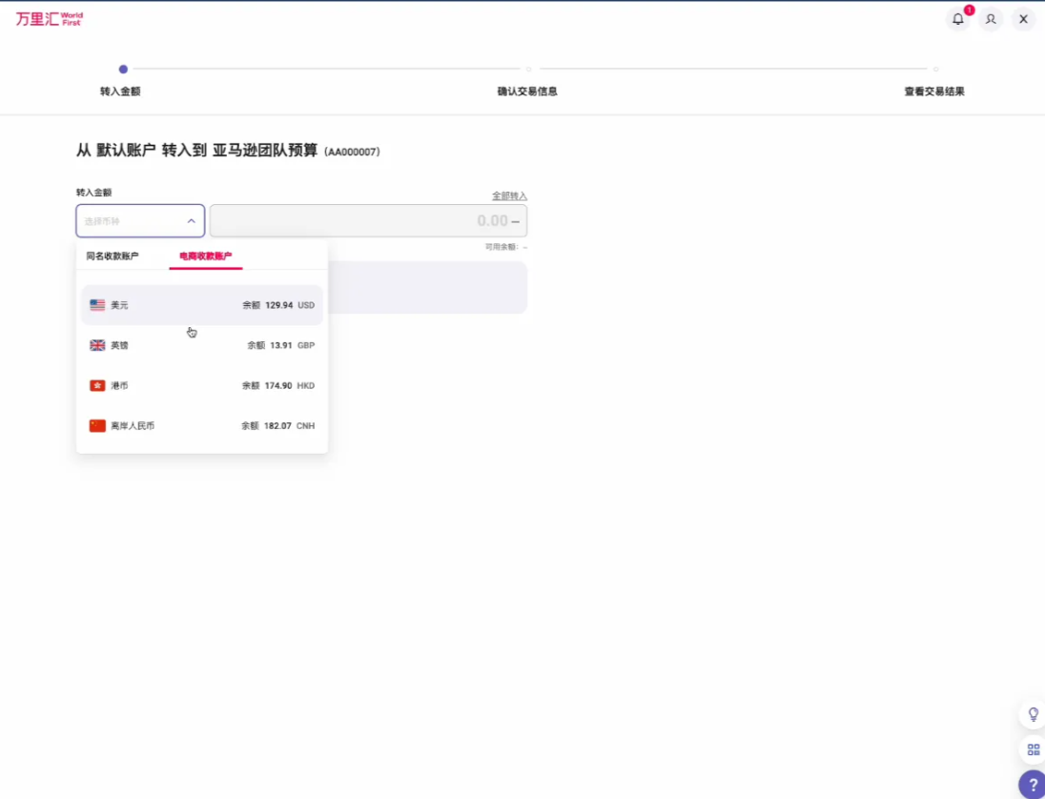Screen dimensions: 1045x799
Task: Open the notification bell with red badge
Action: click(x=958, y=19)
